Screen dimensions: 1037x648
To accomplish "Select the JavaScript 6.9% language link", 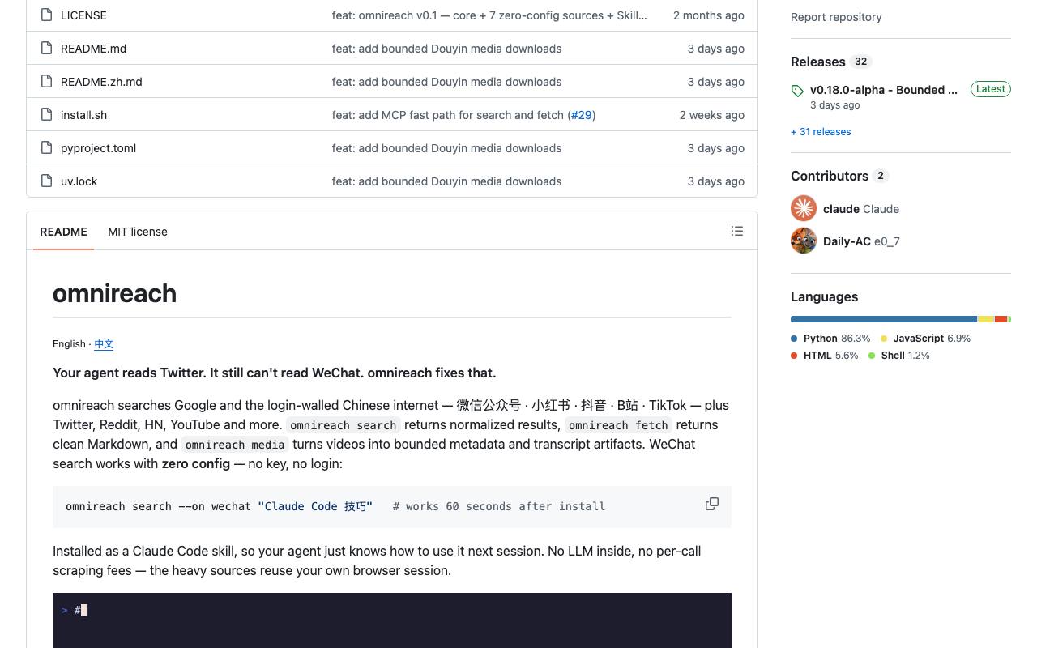I will pos(925,339).
